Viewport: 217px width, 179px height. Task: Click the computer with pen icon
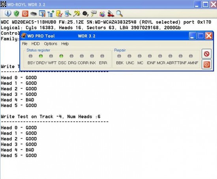point(68,13)
